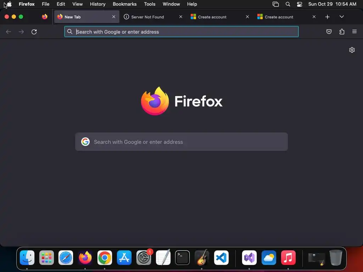The height and width of the screenshot is (272, 363).
Task: Open System Settings from the dock
Action: pos(144,257)
